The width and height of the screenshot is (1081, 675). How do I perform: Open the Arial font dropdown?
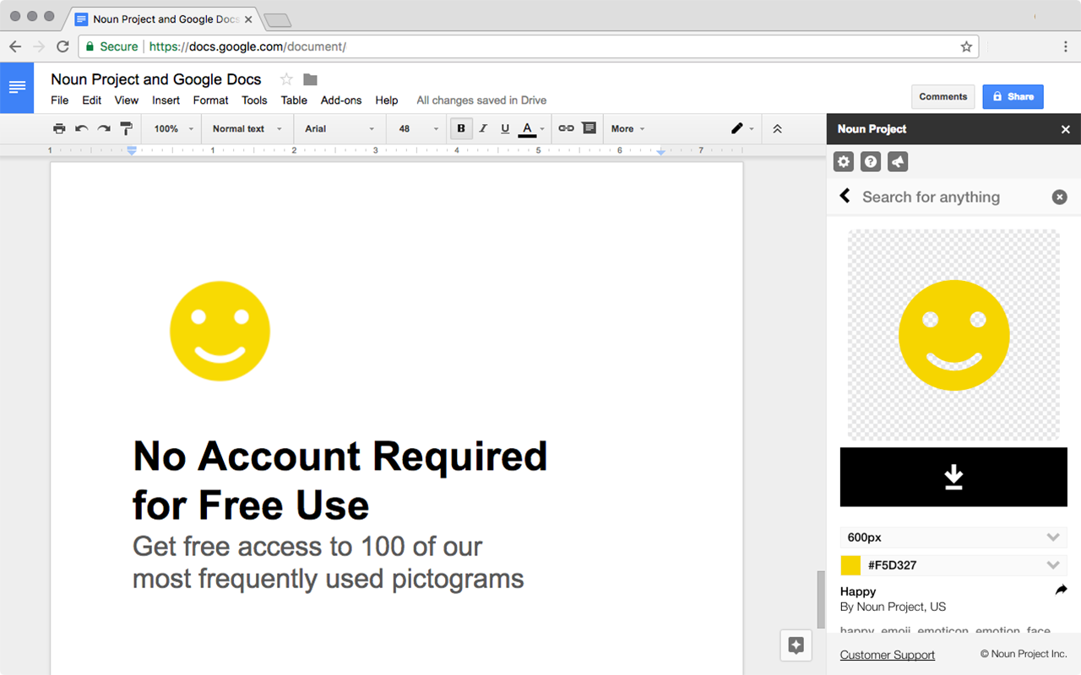[x=340, y=128]
